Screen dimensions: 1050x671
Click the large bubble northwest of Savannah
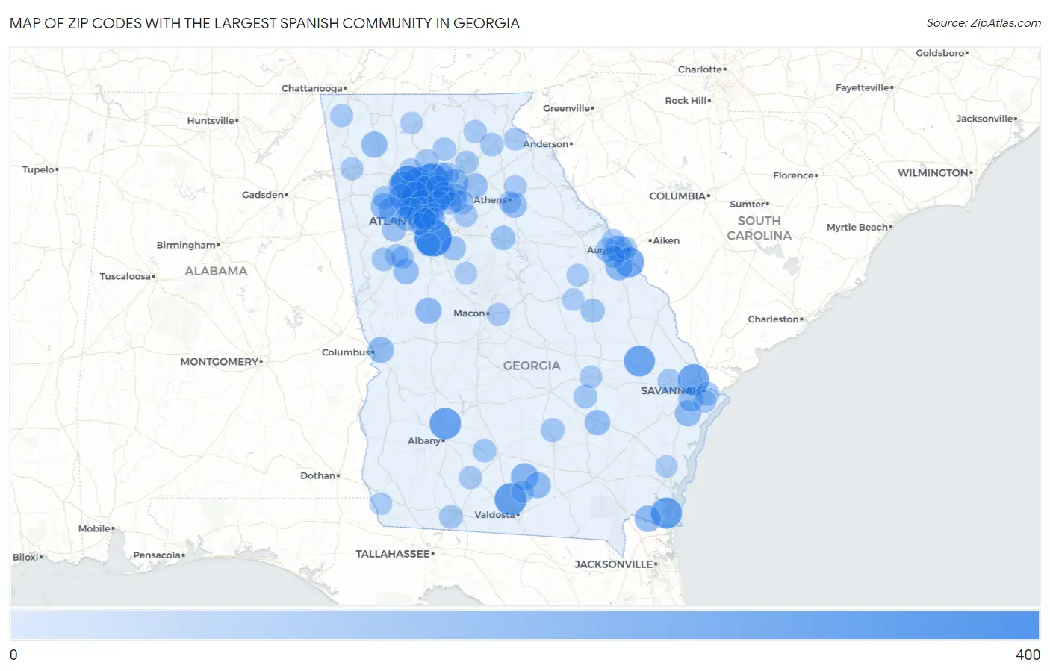(639, 361)
